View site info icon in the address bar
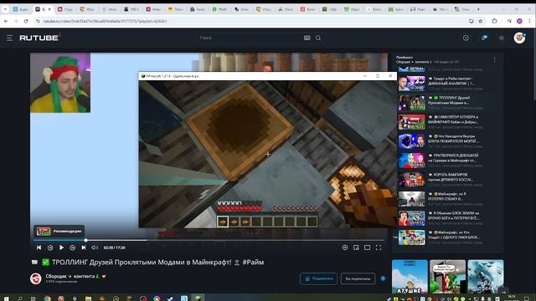536x301 pixels. tap(38, 21)
